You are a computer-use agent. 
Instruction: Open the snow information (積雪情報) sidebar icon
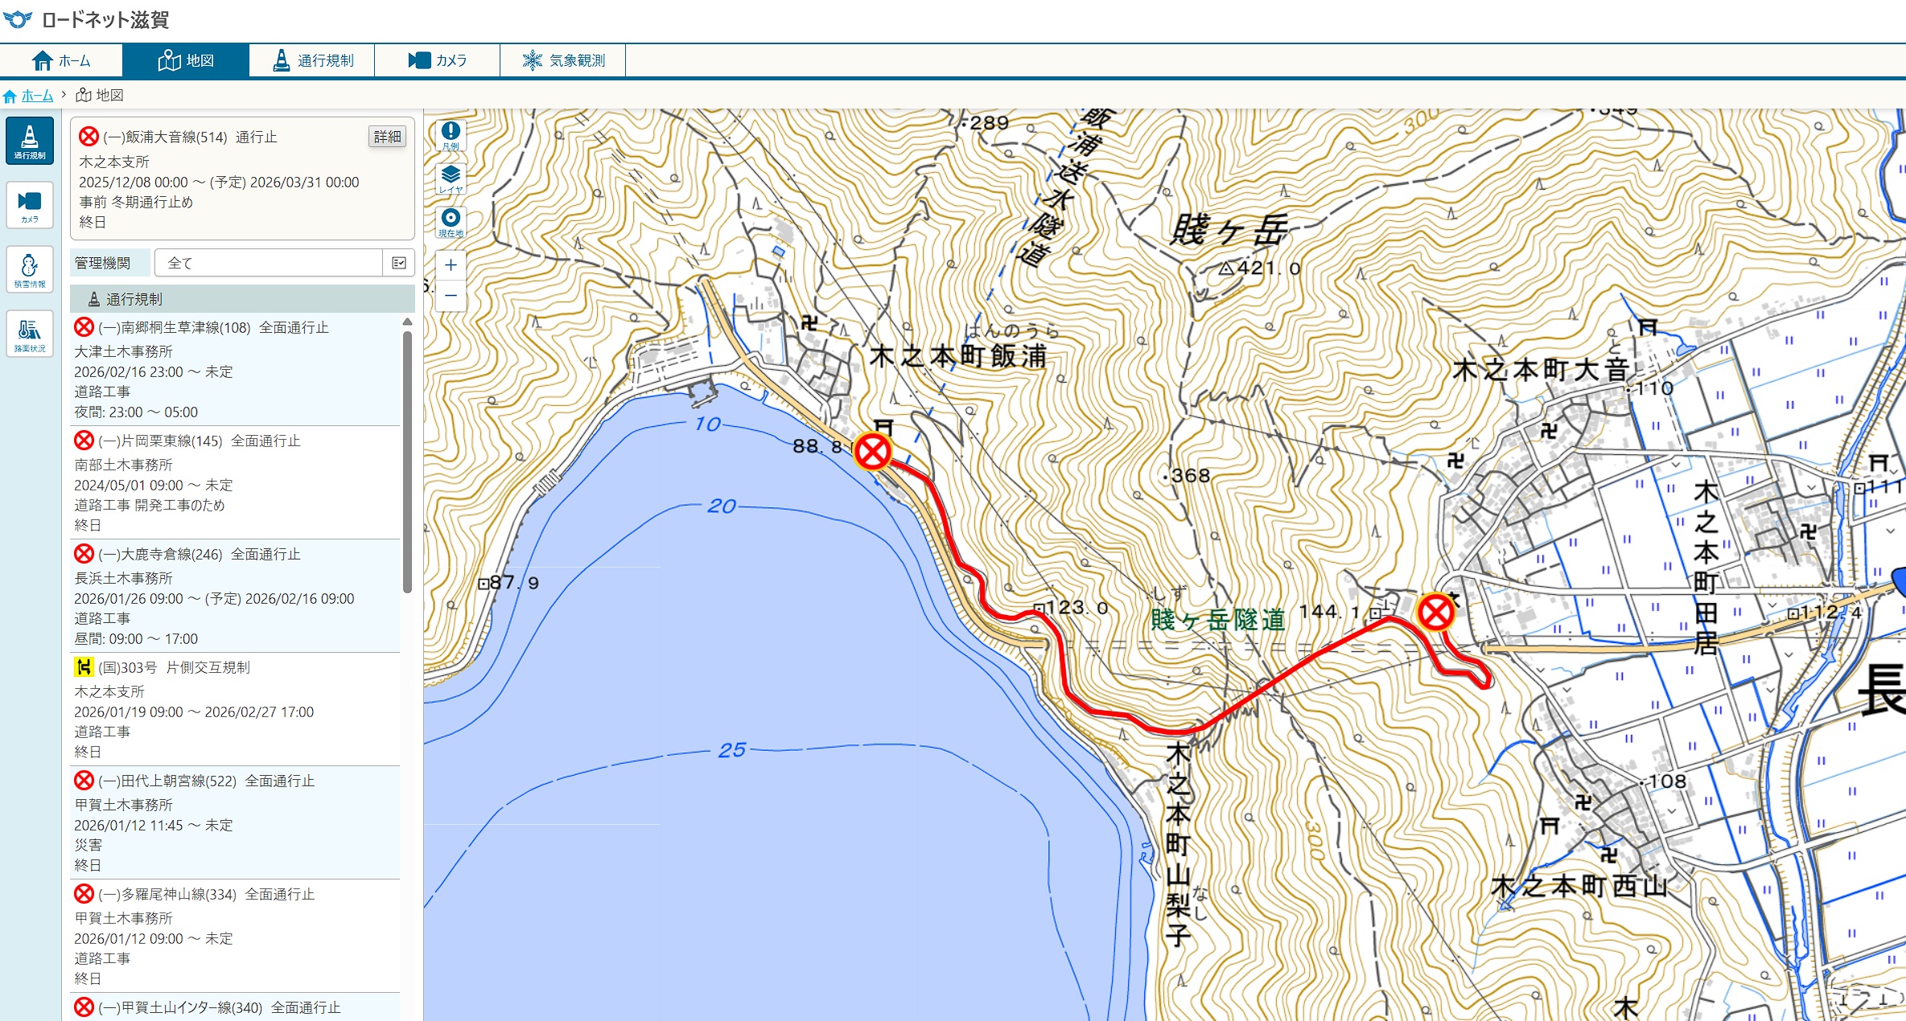tap(30, 269)
